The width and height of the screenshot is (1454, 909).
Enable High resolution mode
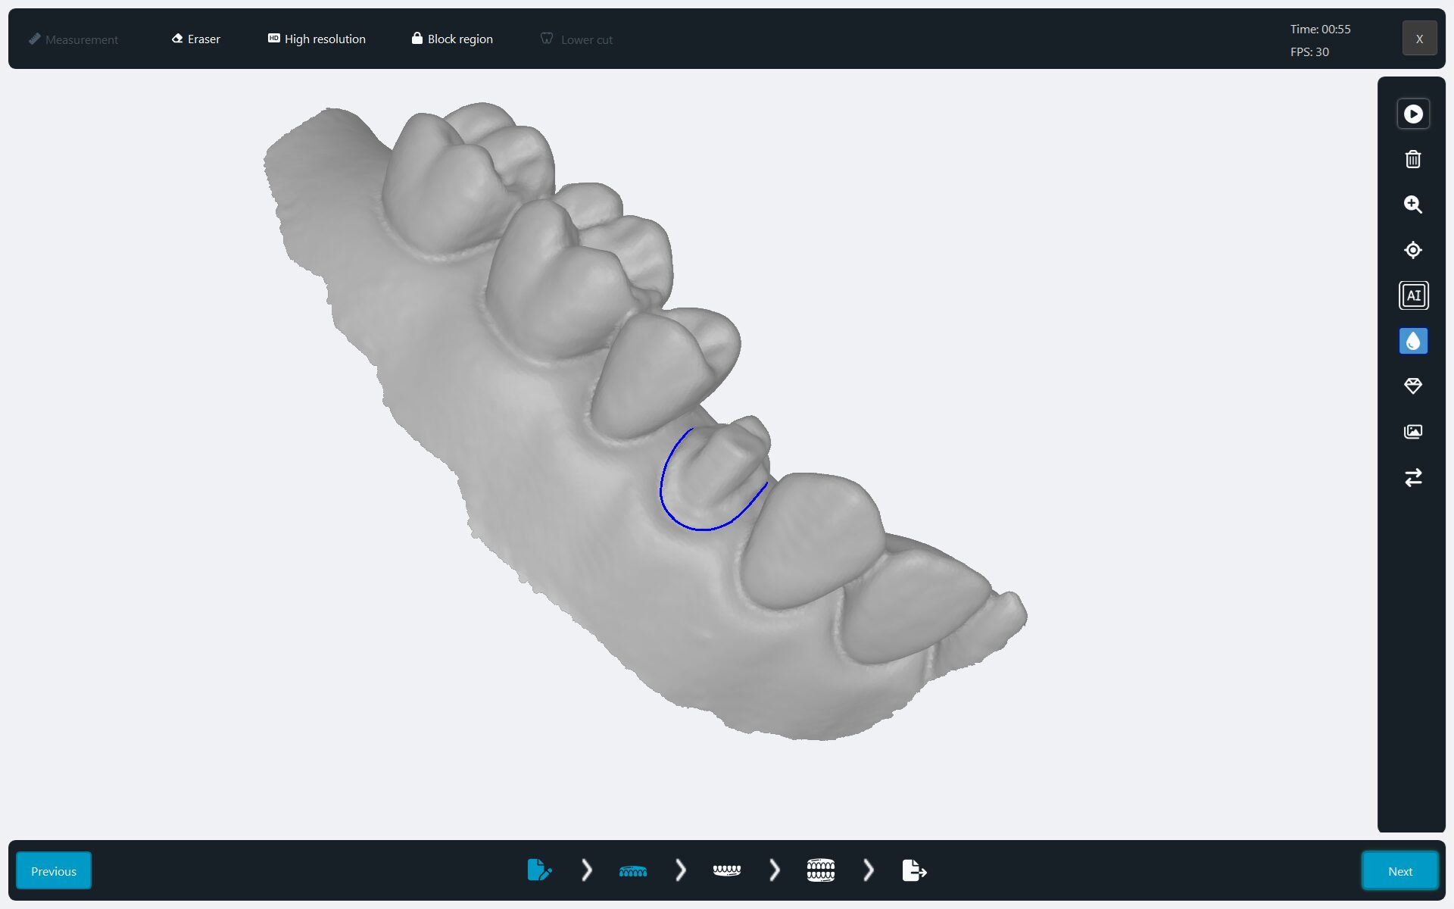pyautogui.click(x=317, y=39)
